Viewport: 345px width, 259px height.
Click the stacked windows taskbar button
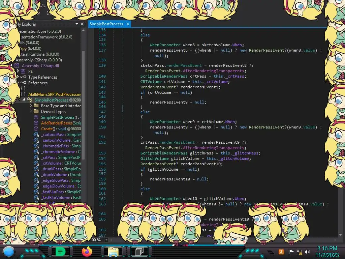(139, 252)
